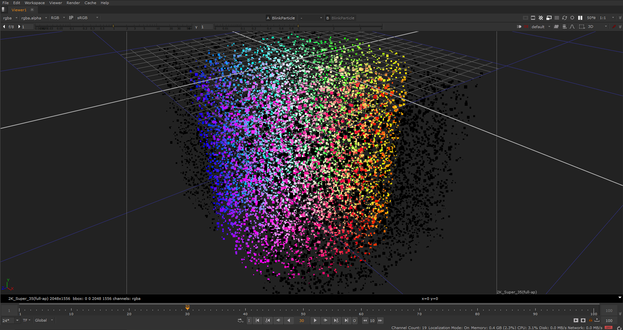Viewport: 623px width, 330px height.
Task: Select the Viewer1 tab
Action: pos(19,10)
